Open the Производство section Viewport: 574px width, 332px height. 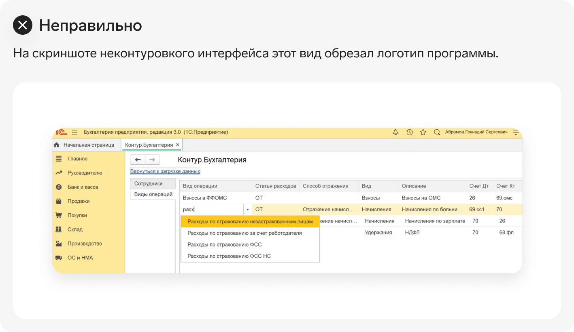point(85,244)
